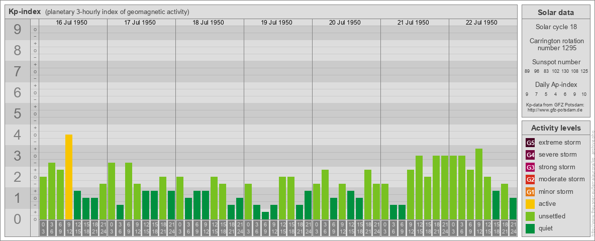The height and width of the screenshot is (241, 595).
Task: Click the unsettled legend label
Action: [552, 216]
